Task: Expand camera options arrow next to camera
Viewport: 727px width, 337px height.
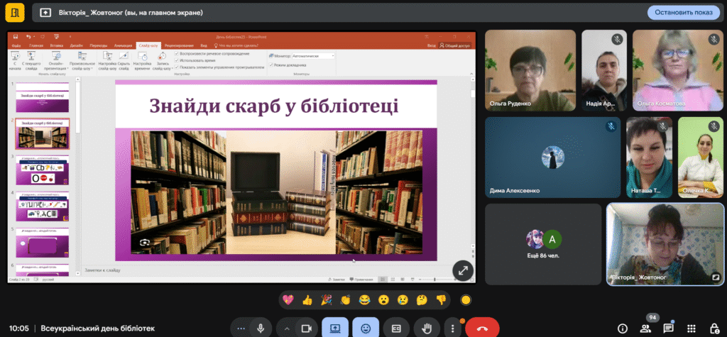Action: point(288,328)
